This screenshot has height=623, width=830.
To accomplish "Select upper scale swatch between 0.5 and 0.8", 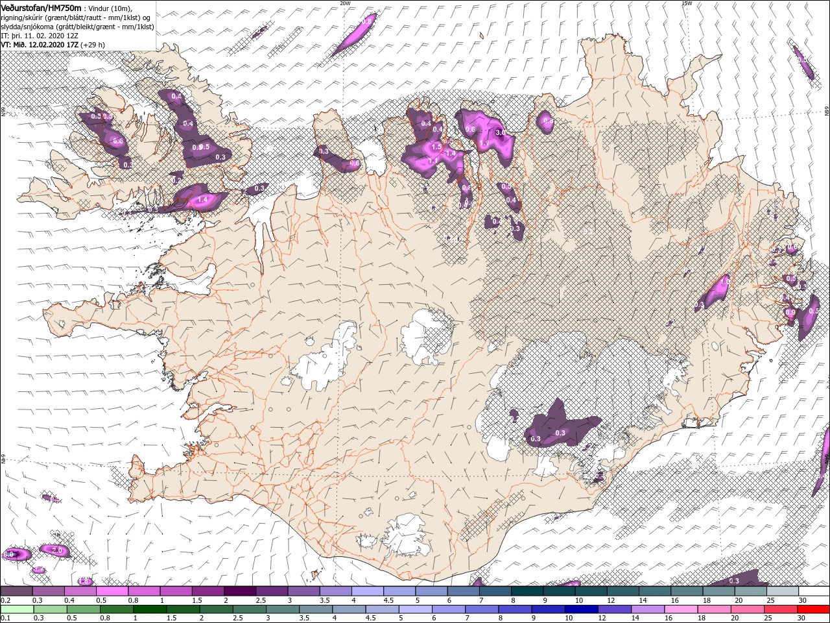I will tap(112, 591).
